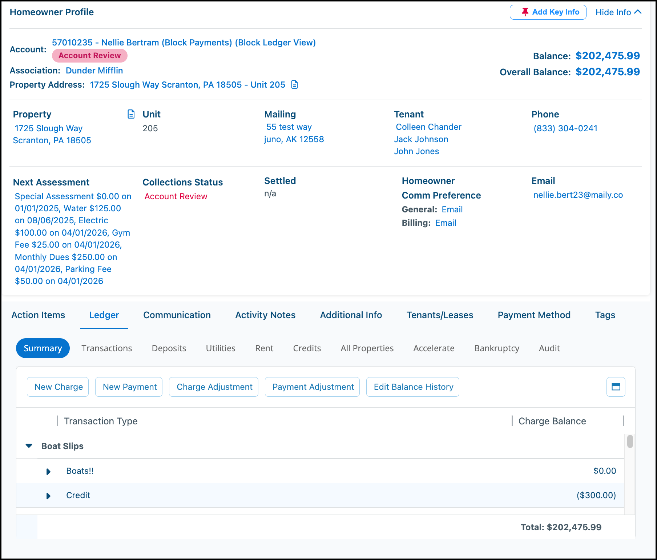The image size is (657, 560).
Task: Open mailing address 55 test way
Action: point(294,133)
